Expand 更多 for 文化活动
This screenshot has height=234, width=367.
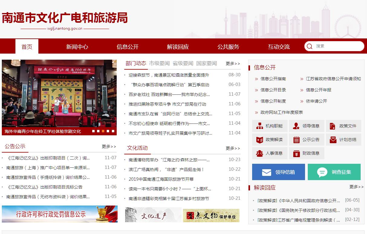point(233,148)
